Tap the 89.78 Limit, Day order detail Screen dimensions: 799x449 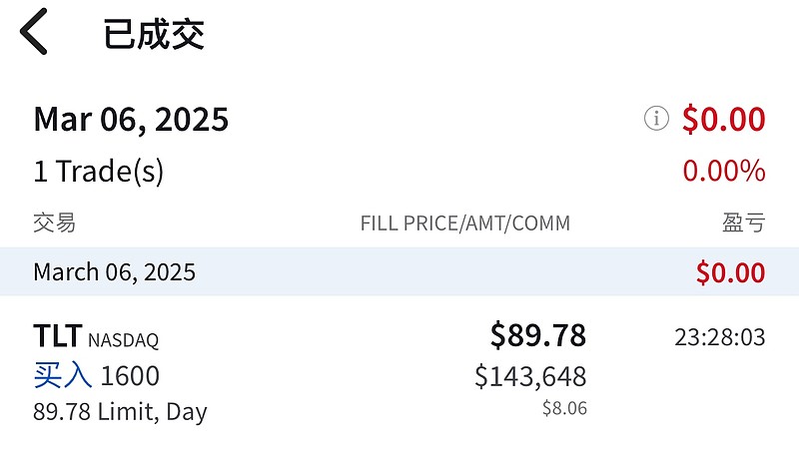click(120, 412)
